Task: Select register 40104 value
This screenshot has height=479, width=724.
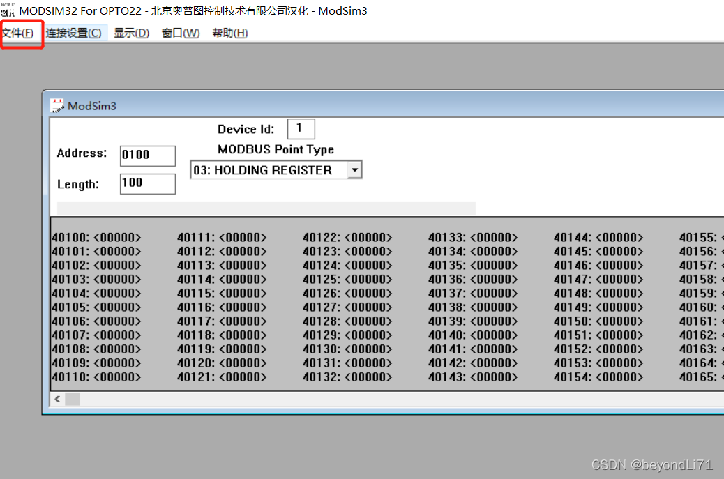Action: click(117, 293)
